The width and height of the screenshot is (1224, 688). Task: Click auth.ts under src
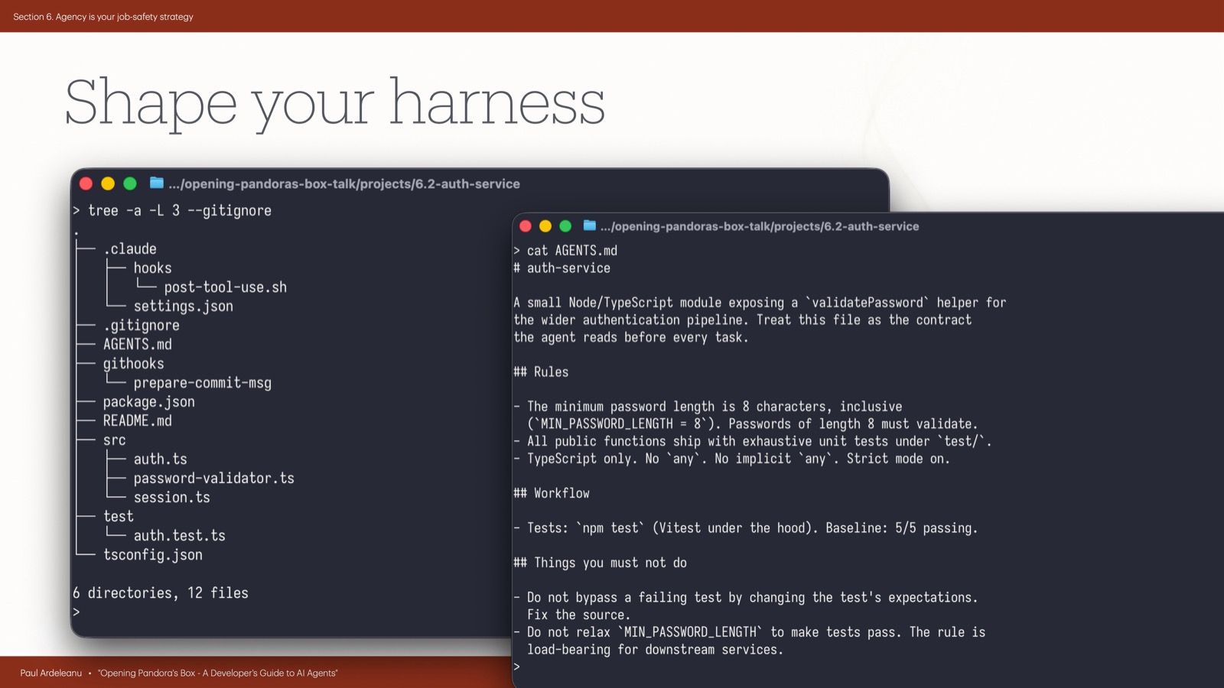[x=161, y=459]
